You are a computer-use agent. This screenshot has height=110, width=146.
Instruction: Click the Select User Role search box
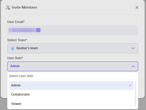pyautogui.click(x=73, y=76)
